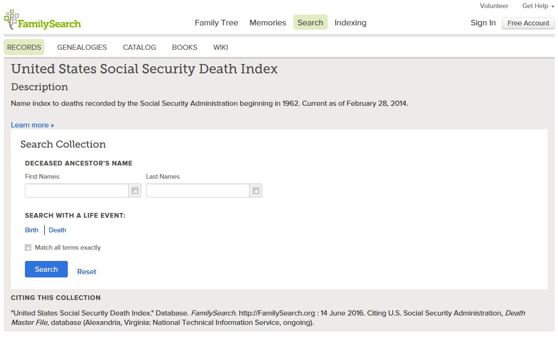Click the blue Search button
Screen dimensions: 558x339
coord(46,269)
